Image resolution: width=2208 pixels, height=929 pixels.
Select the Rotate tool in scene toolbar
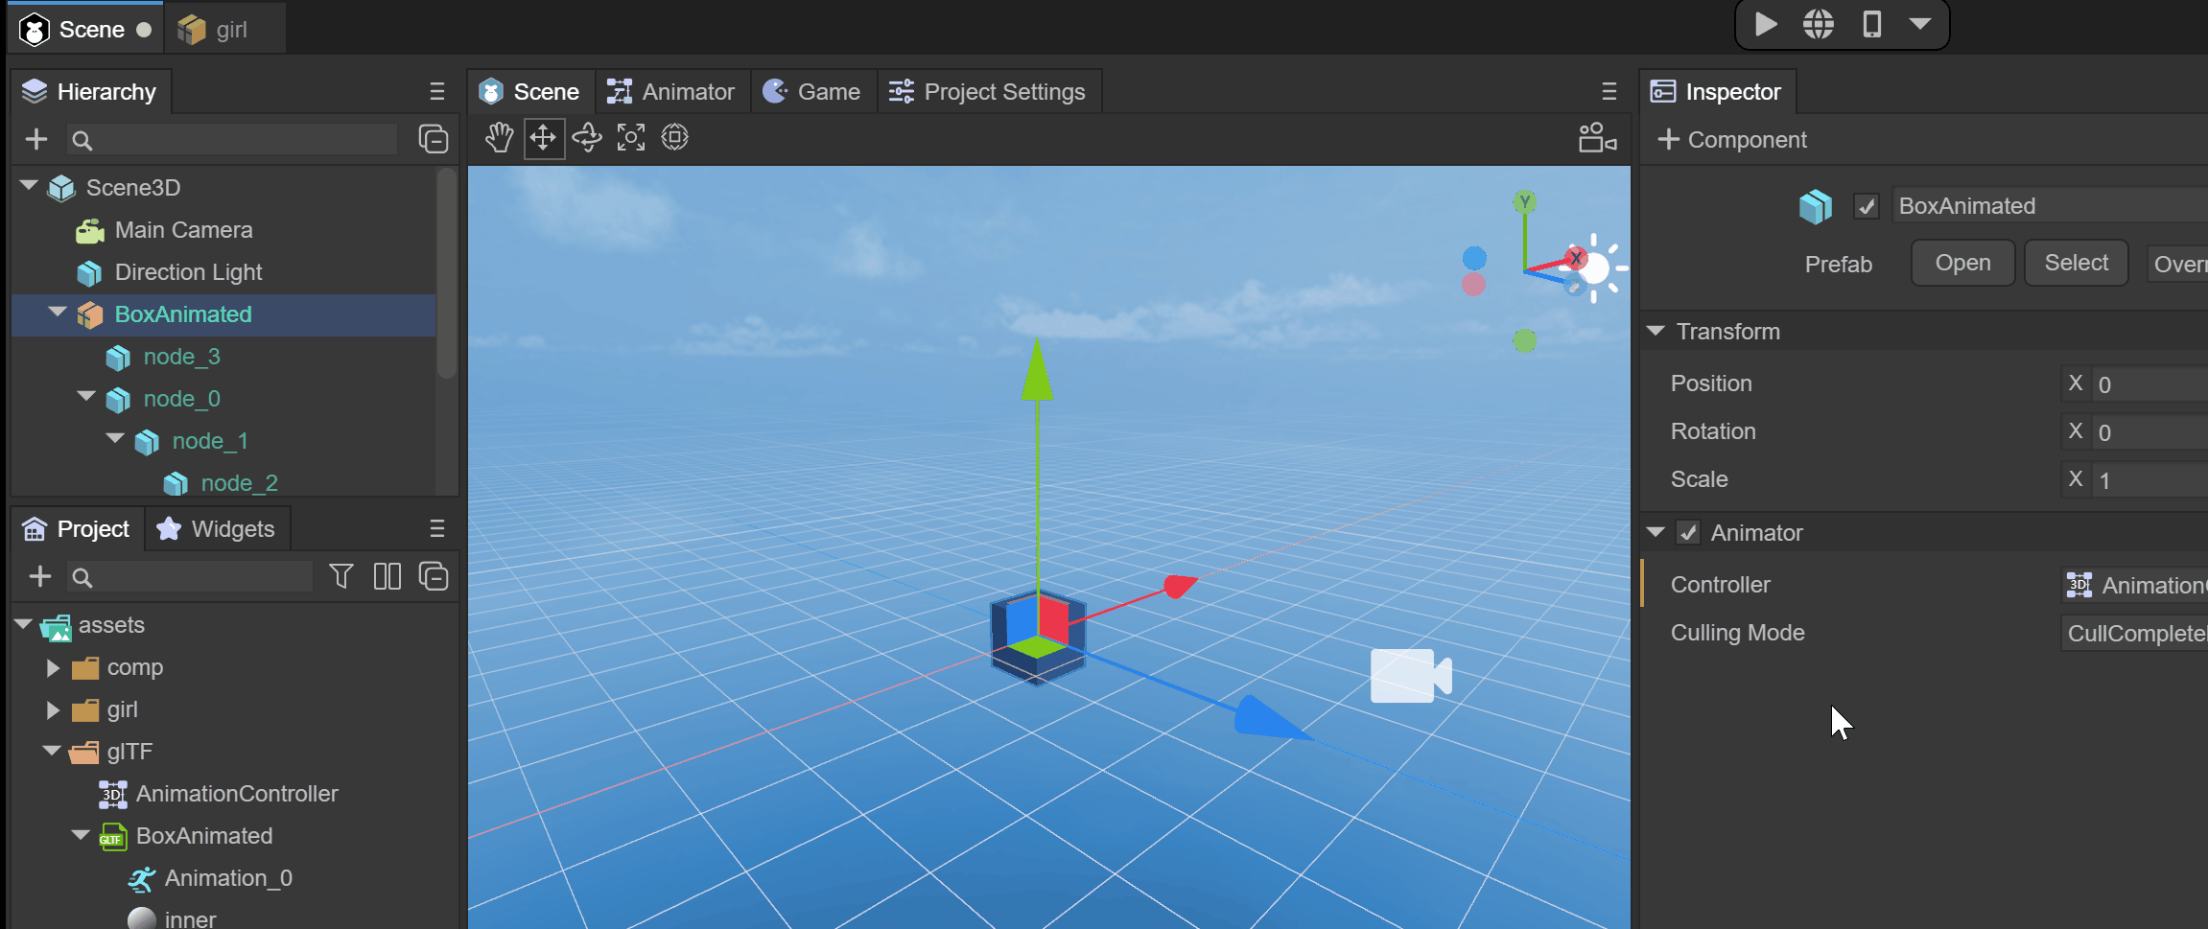coord(587,138)
